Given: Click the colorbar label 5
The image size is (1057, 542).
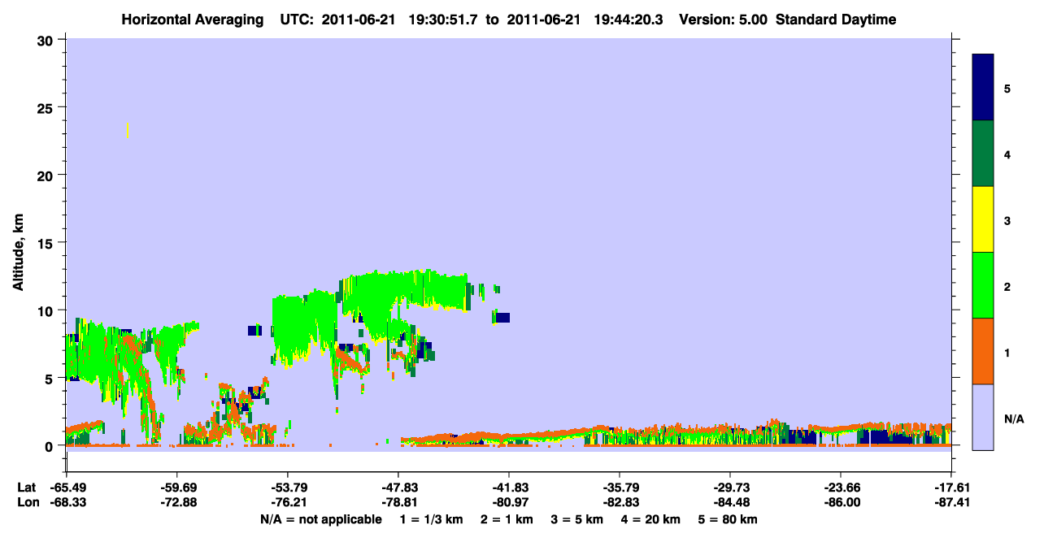Looking at the screenshot, I should point(1007,88).
